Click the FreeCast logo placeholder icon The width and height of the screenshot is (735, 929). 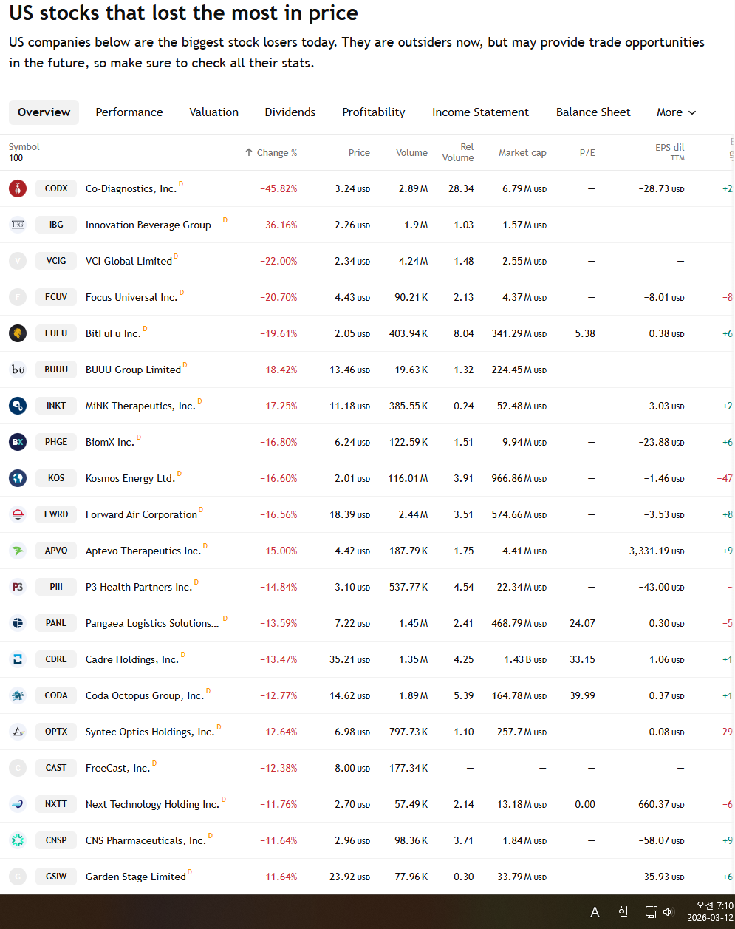click(18, 768)
